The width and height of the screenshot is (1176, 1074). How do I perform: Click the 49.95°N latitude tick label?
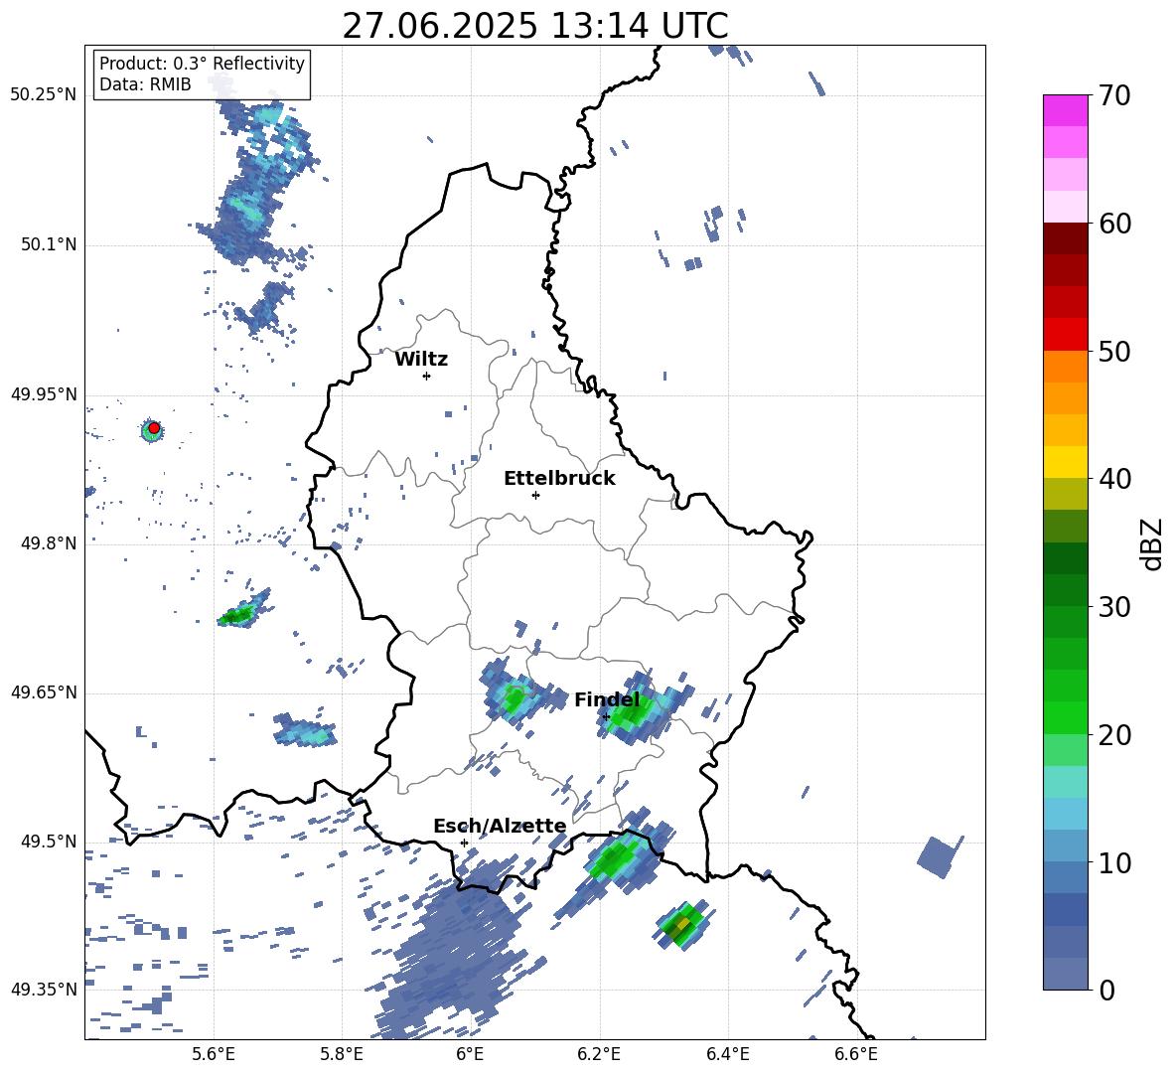44,393
